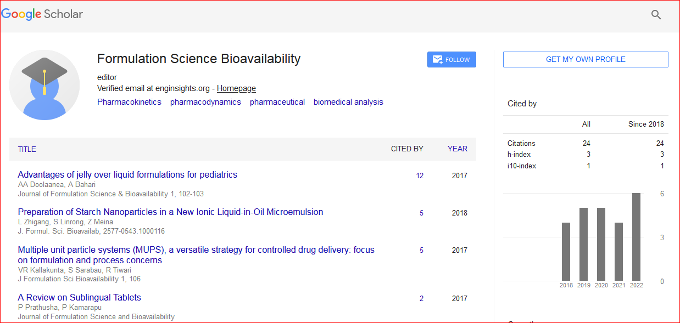Viewport: 680px width, 323px height.
Task: Click the 2022 citations bar in chart
Action: [636, 237]
